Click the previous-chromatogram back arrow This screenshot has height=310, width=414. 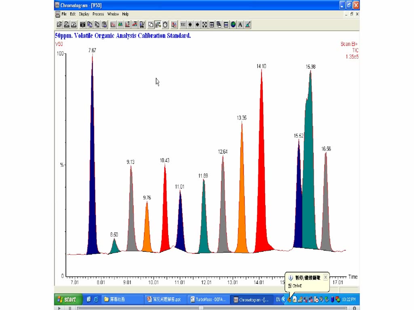click(x=190, y=25)
